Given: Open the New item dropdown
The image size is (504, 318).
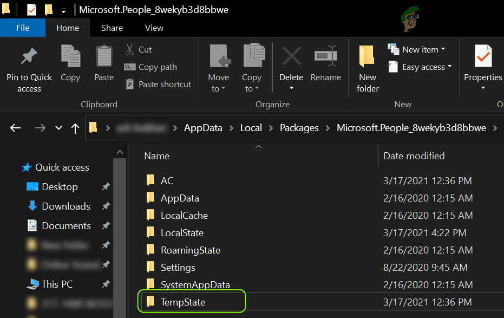Looking at the screenshot, I should (417, 49).
